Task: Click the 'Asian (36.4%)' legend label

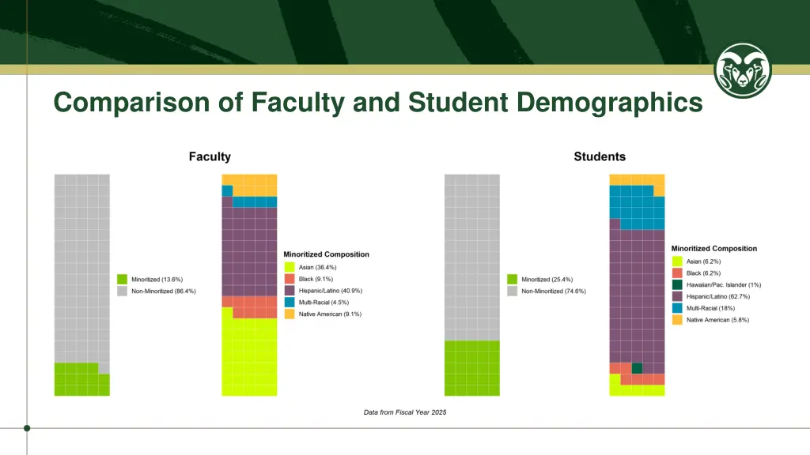Action: coord(318,267)
